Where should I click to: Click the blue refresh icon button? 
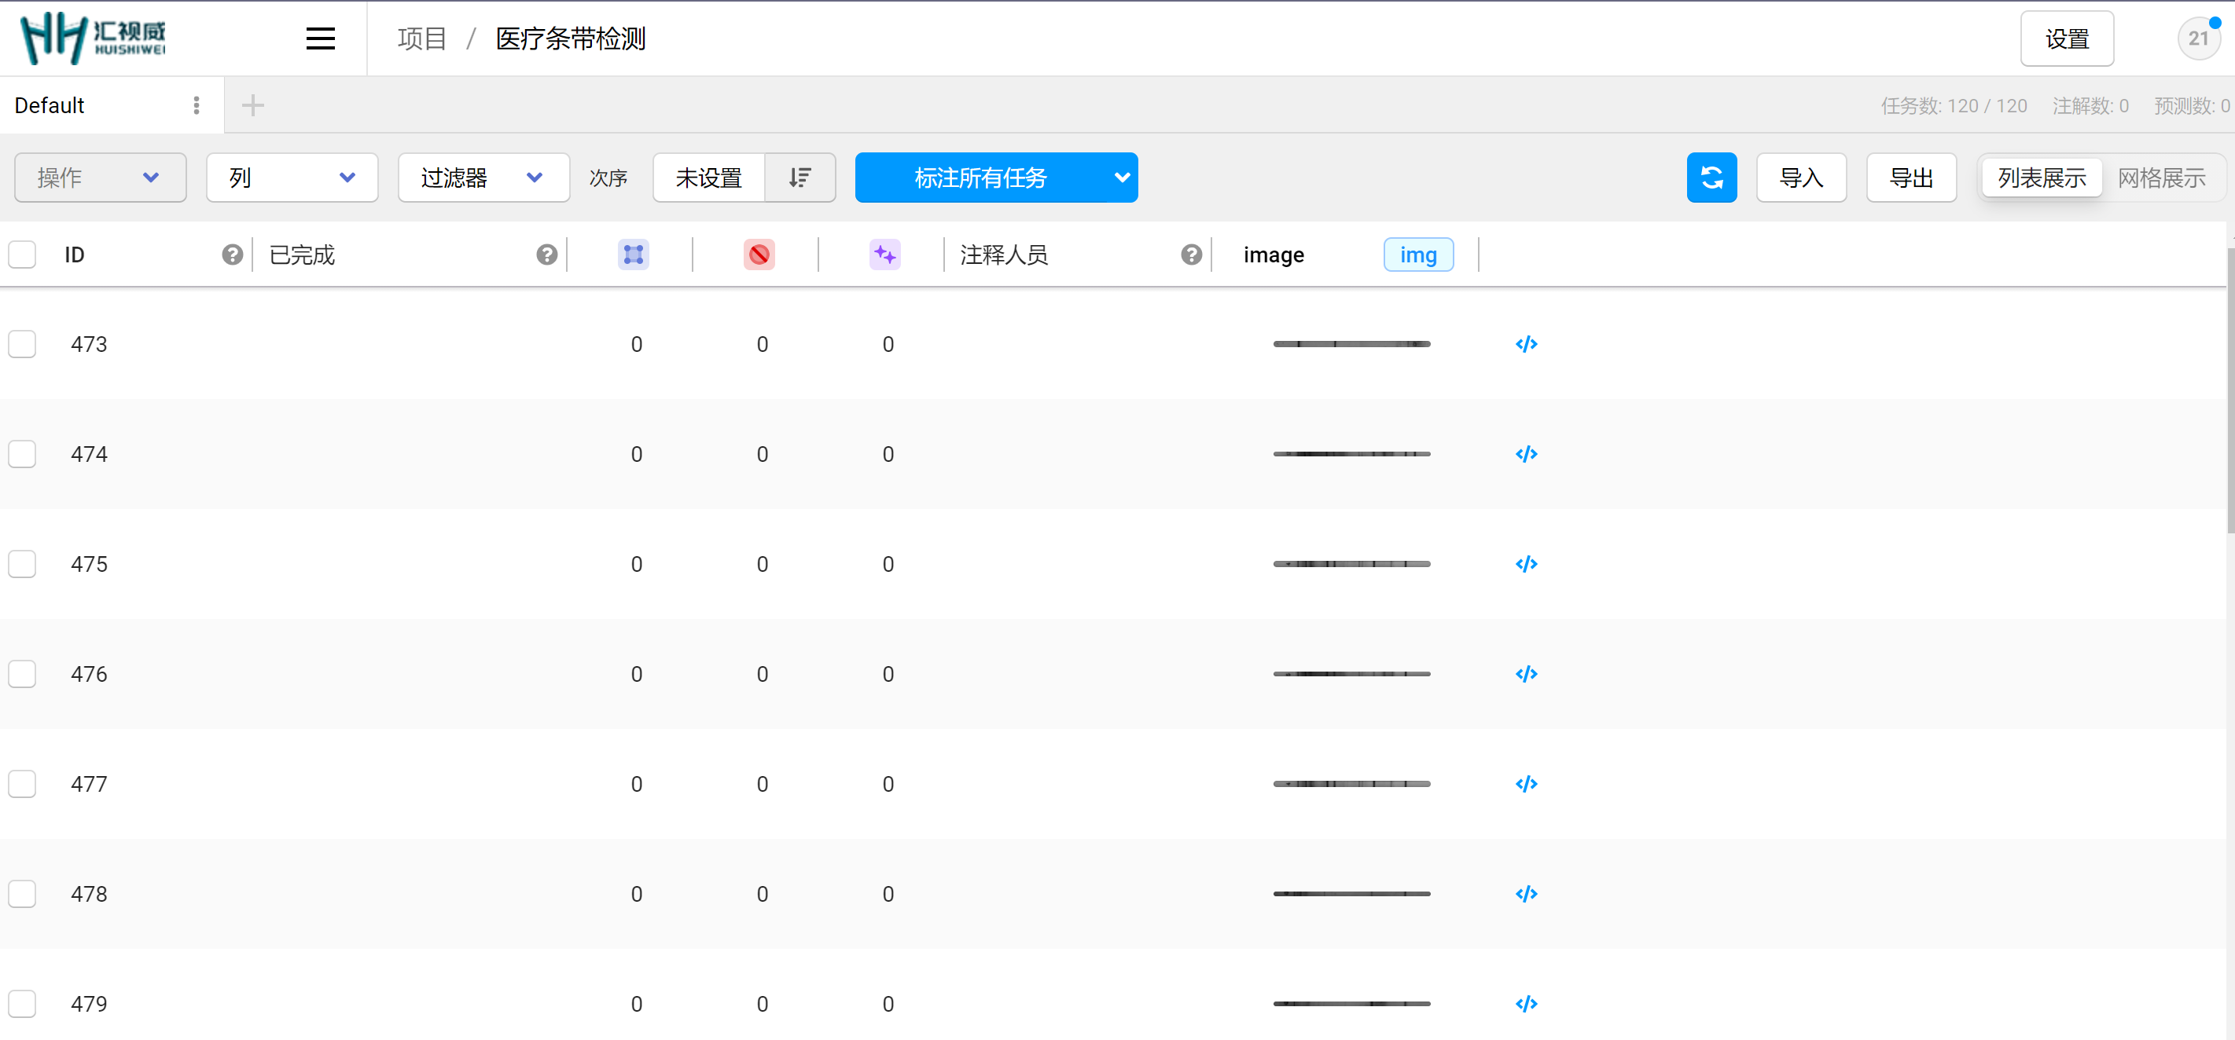pos(1711,178)
